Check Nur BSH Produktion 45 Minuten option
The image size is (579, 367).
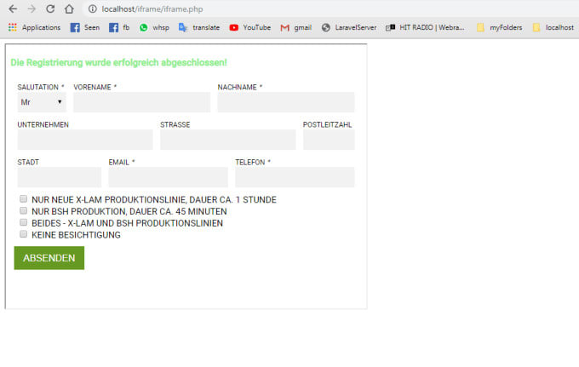pyautogui.click(x=23, y=210)
